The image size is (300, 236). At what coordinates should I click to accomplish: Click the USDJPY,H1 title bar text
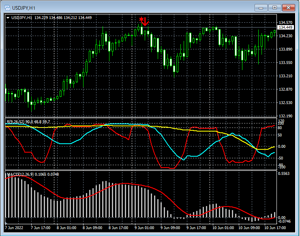(23, 7)
